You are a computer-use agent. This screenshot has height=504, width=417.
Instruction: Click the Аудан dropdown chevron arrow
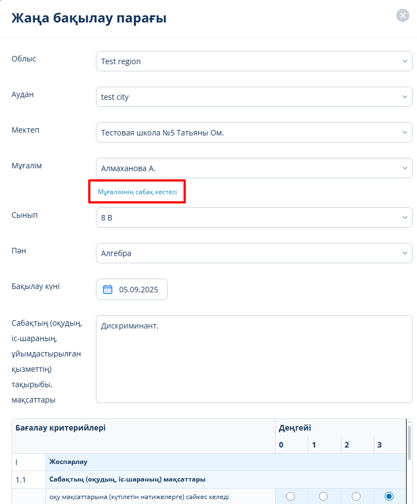coord(404,97)
